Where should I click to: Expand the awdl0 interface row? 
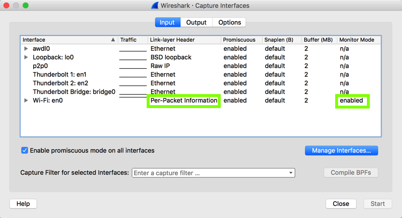coord(26,48)
